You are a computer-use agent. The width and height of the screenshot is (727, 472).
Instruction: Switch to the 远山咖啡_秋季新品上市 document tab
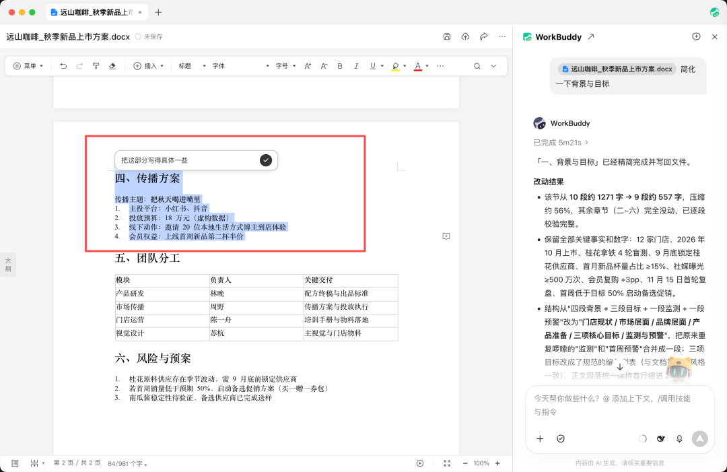click(97, 13)
